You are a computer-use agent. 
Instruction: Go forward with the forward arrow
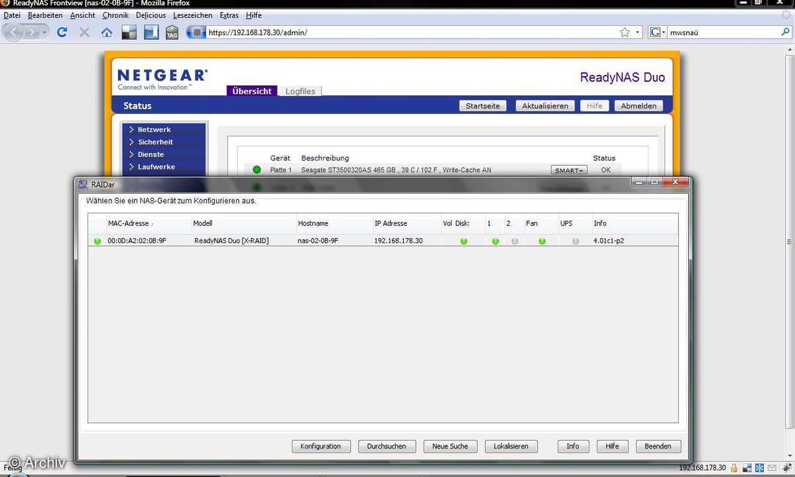tap(31, 32)
